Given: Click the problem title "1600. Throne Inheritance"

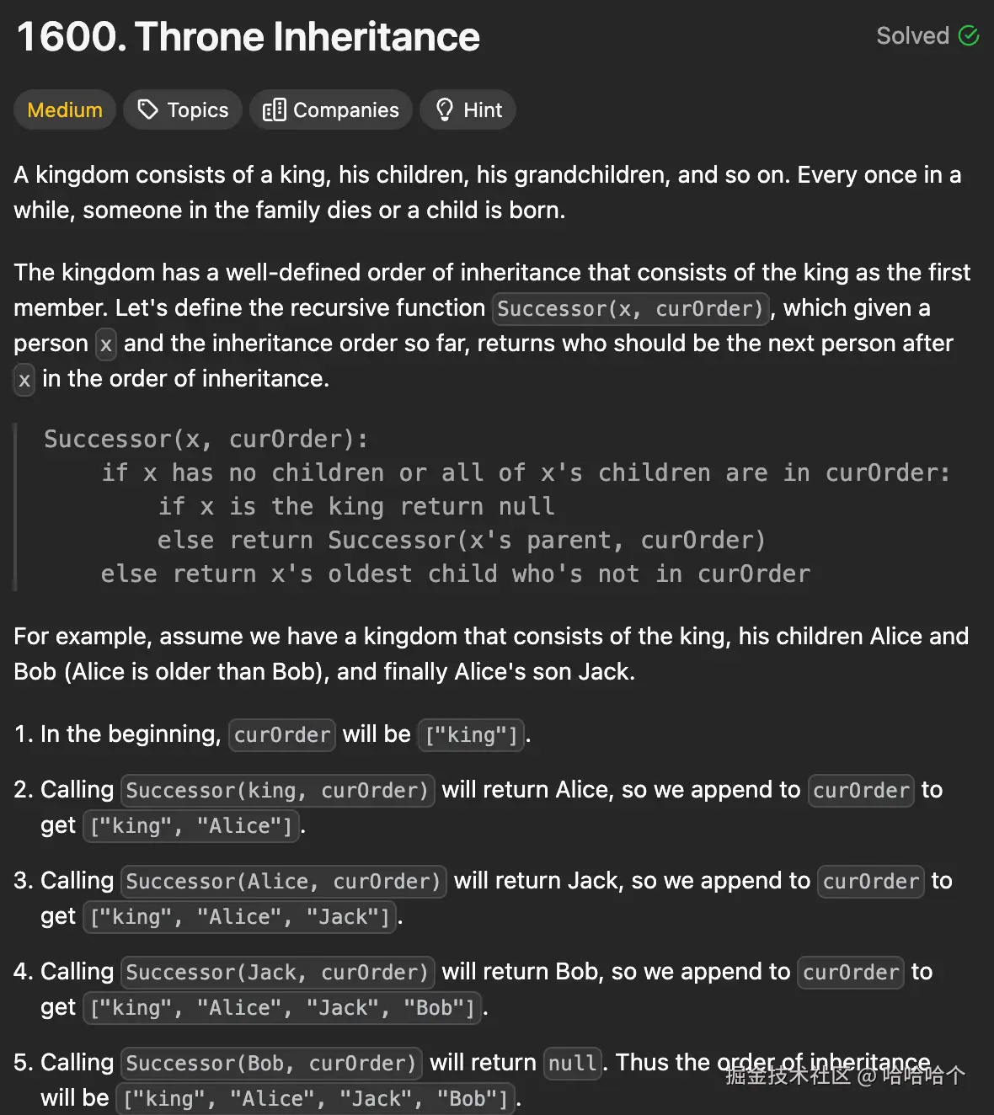Looking at the screenshot, I should tap(248, 37).
